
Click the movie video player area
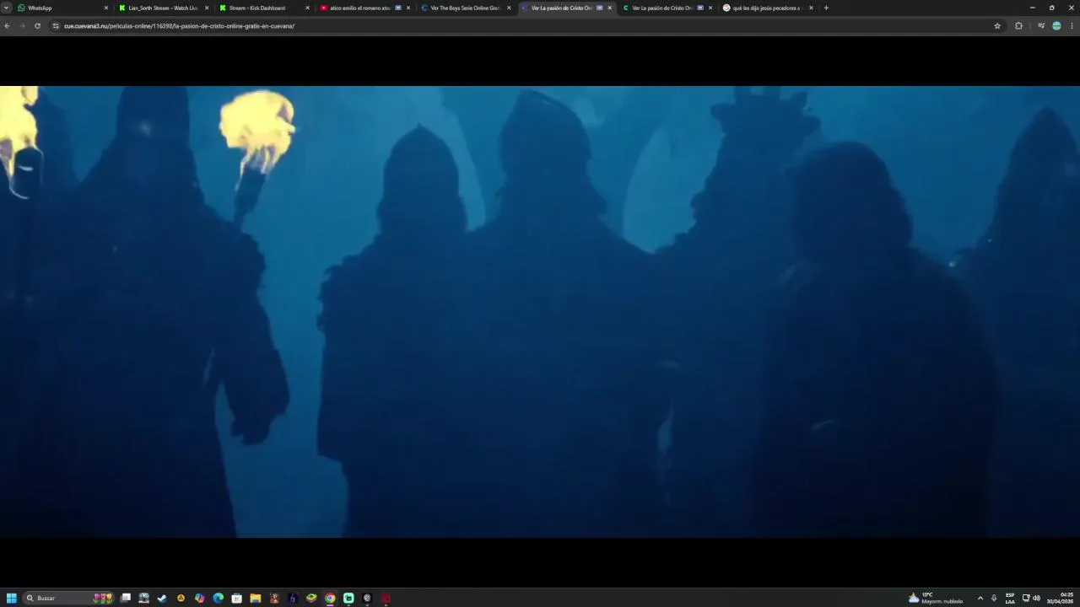pyautogui.click(x=540, y=312)
